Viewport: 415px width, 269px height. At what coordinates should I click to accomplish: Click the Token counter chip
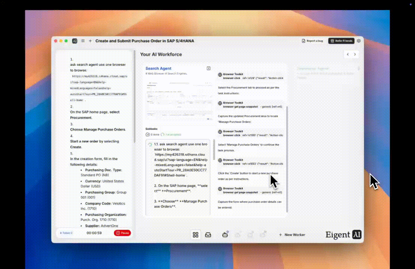[66, 233]
